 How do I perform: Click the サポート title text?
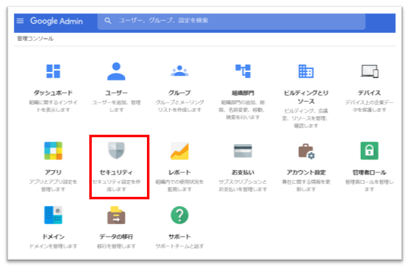pyautogui.click(x=180, y=237)
